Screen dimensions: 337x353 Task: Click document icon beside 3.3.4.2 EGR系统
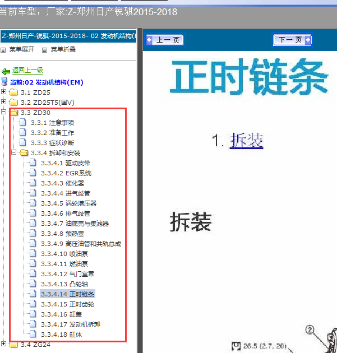[33, 173]
